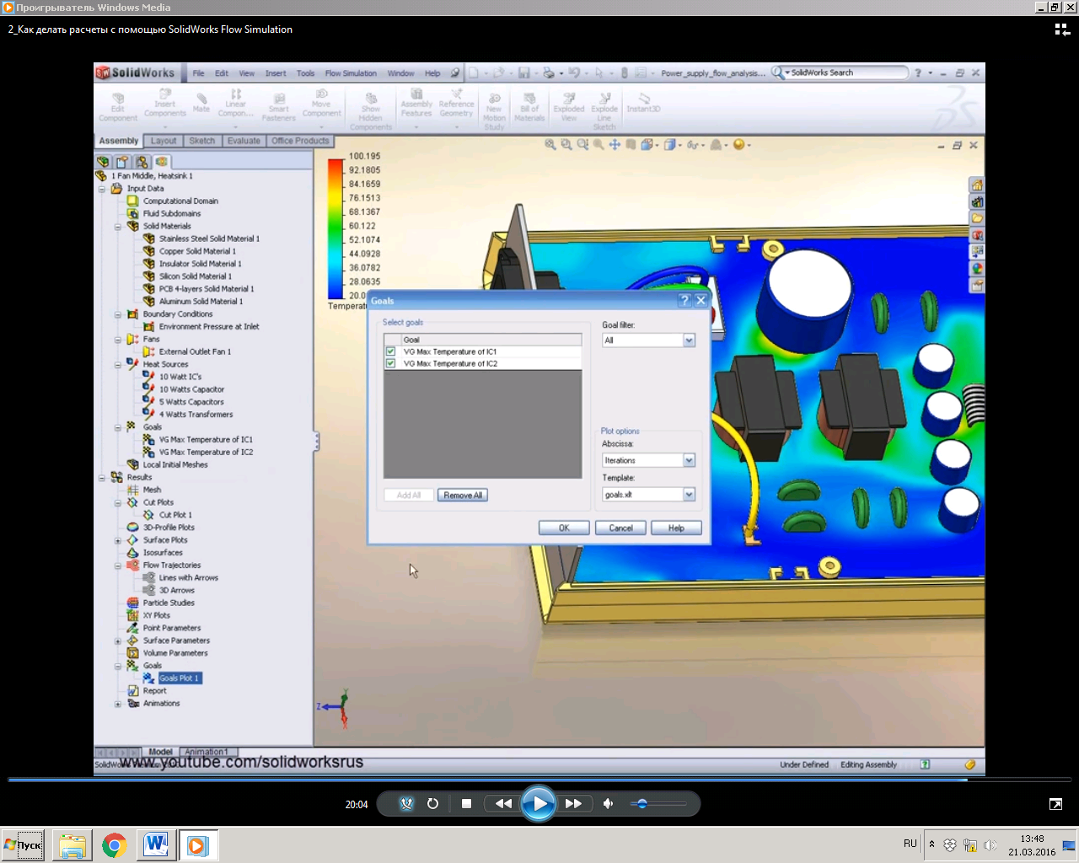Click the Report tree item
The width and height of the screenshot is (1079, 863).
[x=147, y=691]
